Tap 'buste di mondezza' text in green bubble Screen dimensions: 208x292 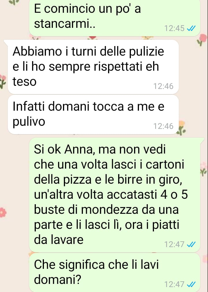point(86,209)
